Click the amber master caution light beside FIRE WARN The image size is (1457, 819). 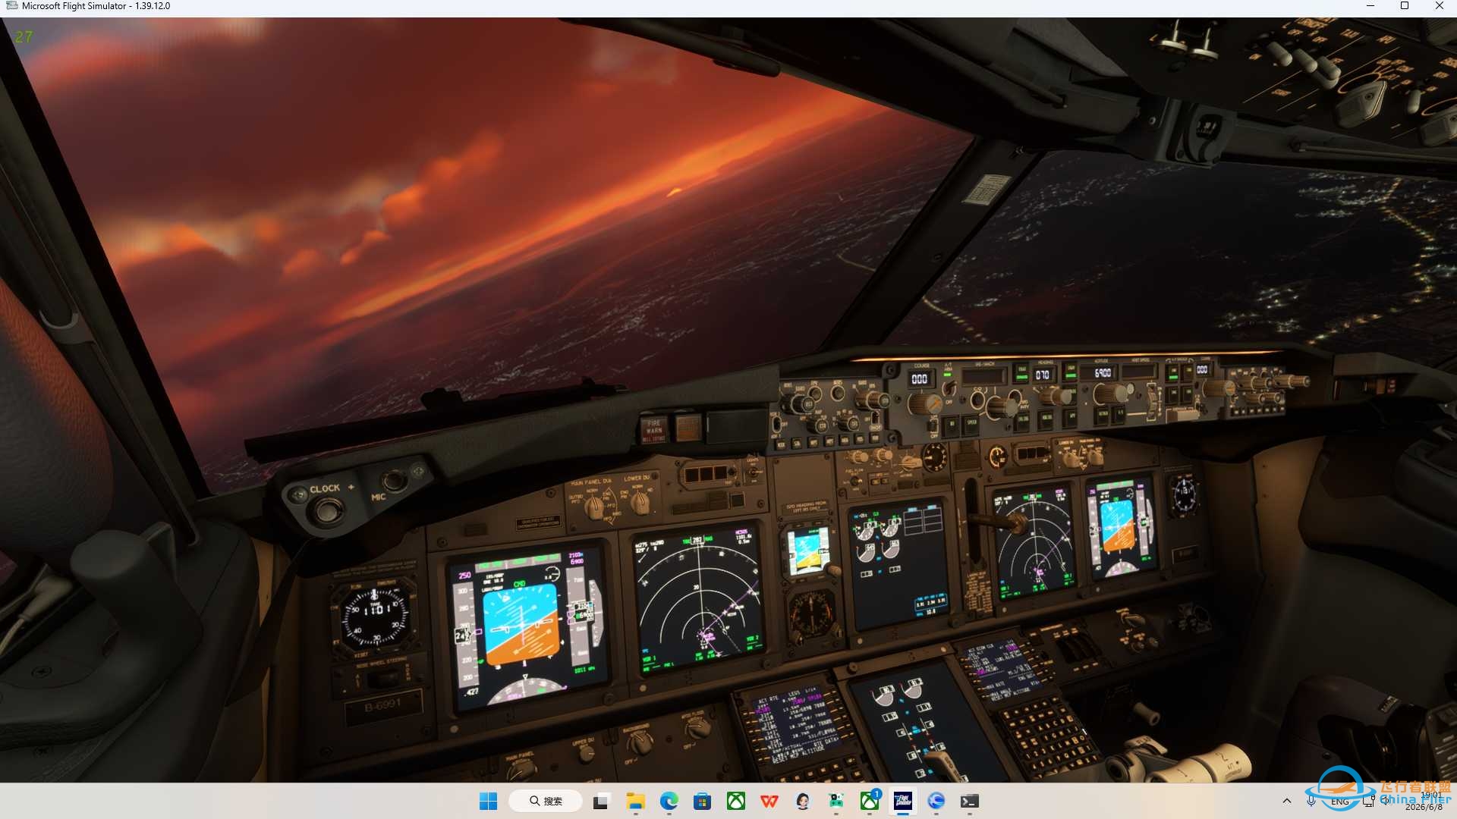click(688, 427)
